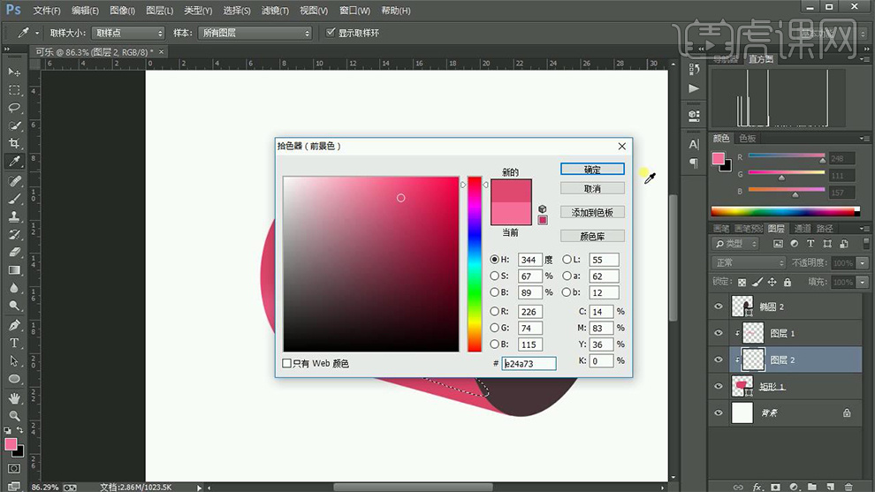Select the History Brush tool

14,234
